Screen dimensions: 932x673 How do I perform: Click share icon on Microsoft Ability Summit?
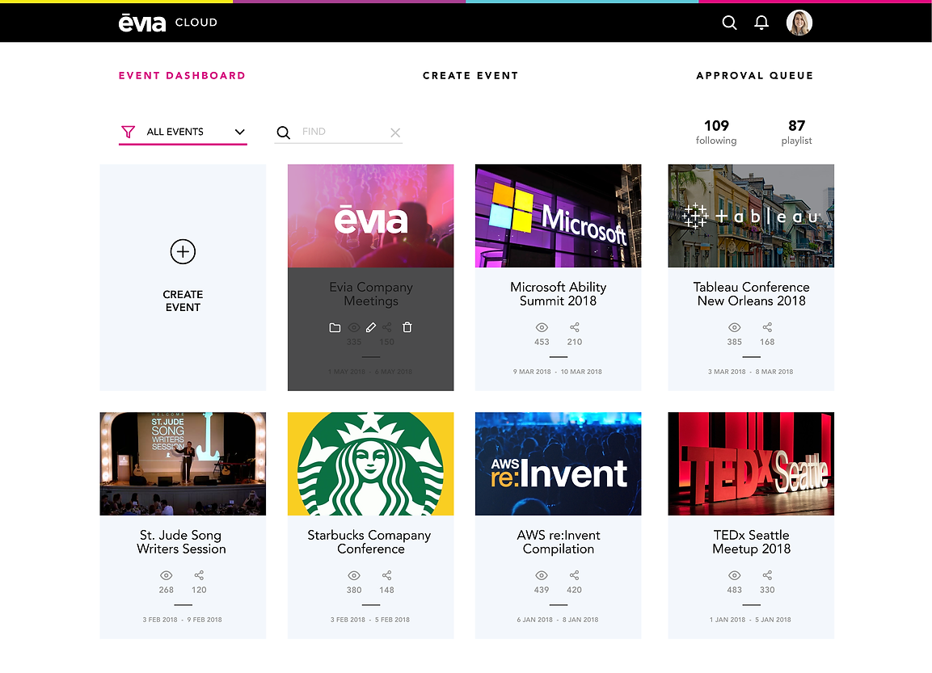(x=574, y=327)
